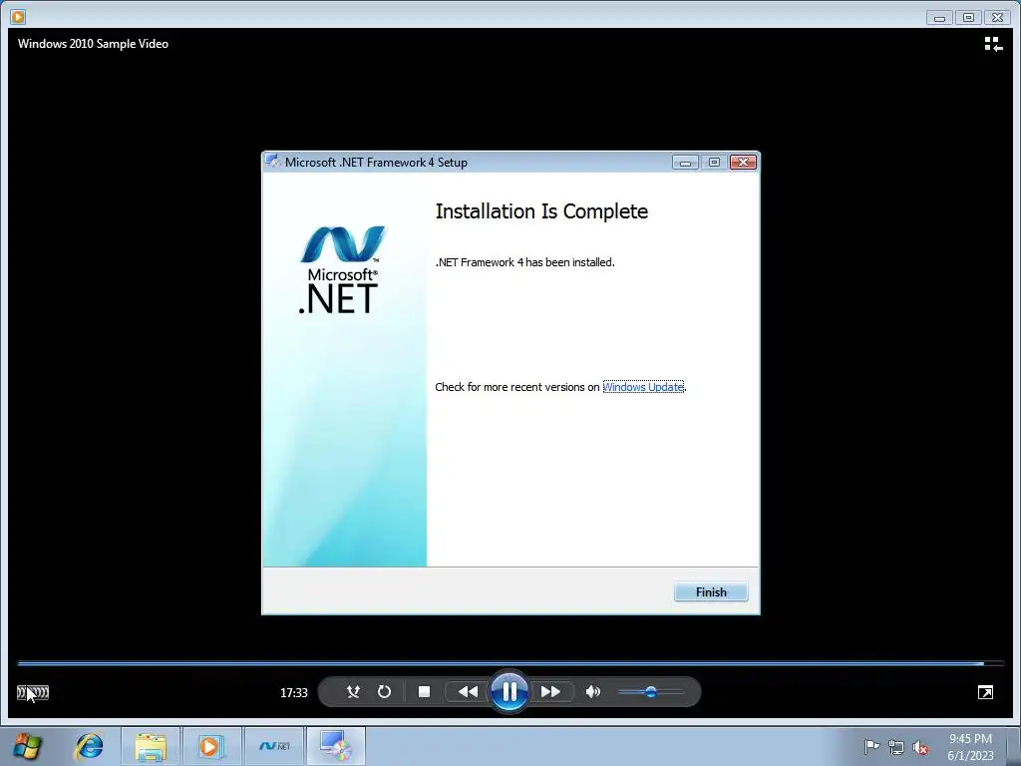The image size is (1021, 766).
Task: Click the "Windows 2010 Sample Video" title
Action: click(93, 44)
